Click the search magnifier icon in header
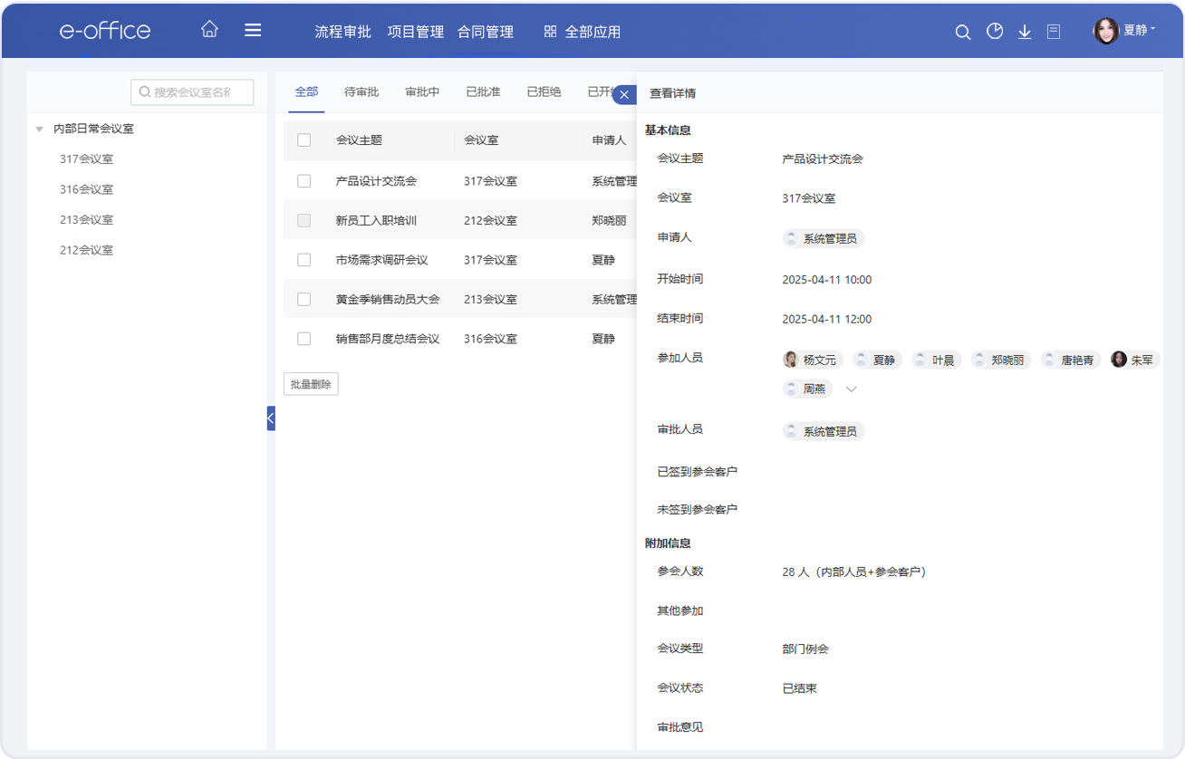The image size is (1185, 759). click(x=963, y=32)
